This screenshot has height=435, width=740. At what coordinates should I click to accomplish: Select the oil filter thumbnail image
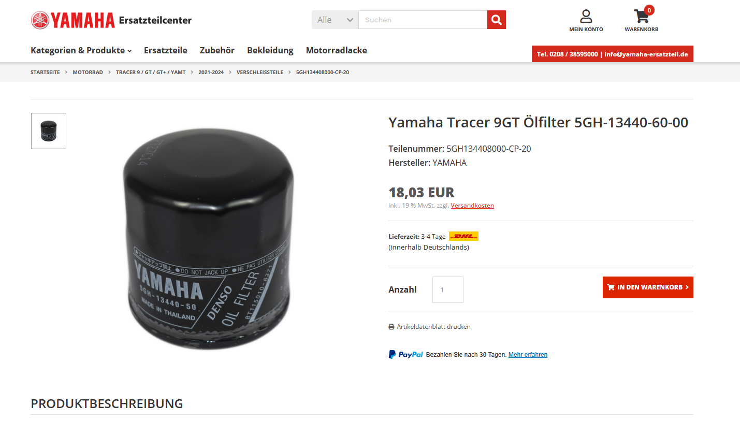[x=49, y=131]
